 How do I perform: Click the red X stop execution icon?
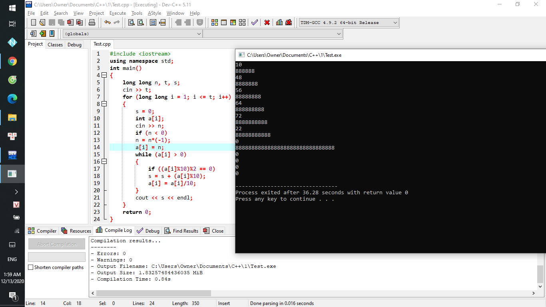click(267, 23)
